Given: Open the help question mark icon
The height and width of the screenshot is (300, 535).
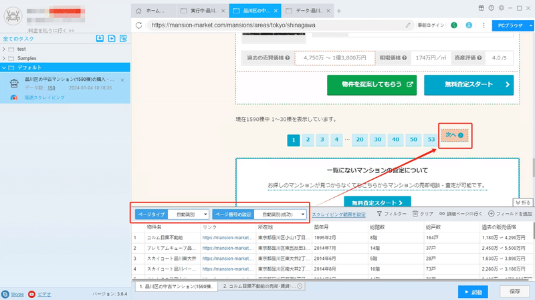Looking at the screenshot, I should click(x=492, y=8).
